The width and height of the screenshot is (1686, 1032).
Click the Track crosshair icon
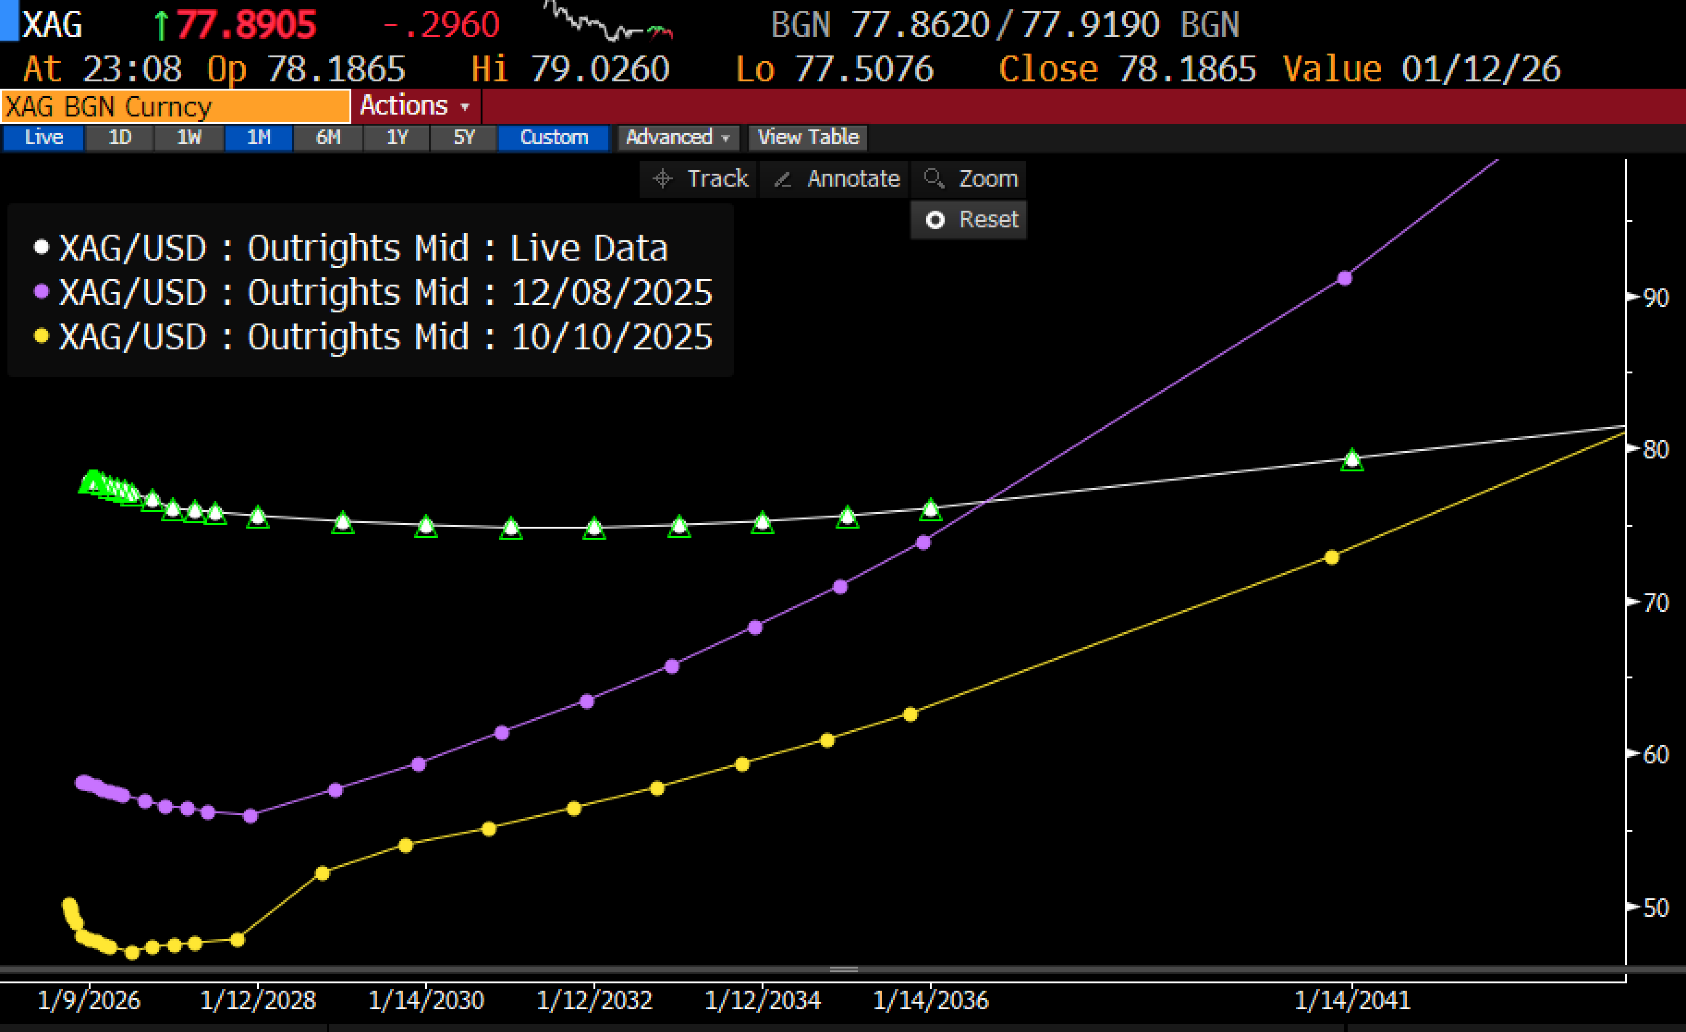(x=662, y=179)
